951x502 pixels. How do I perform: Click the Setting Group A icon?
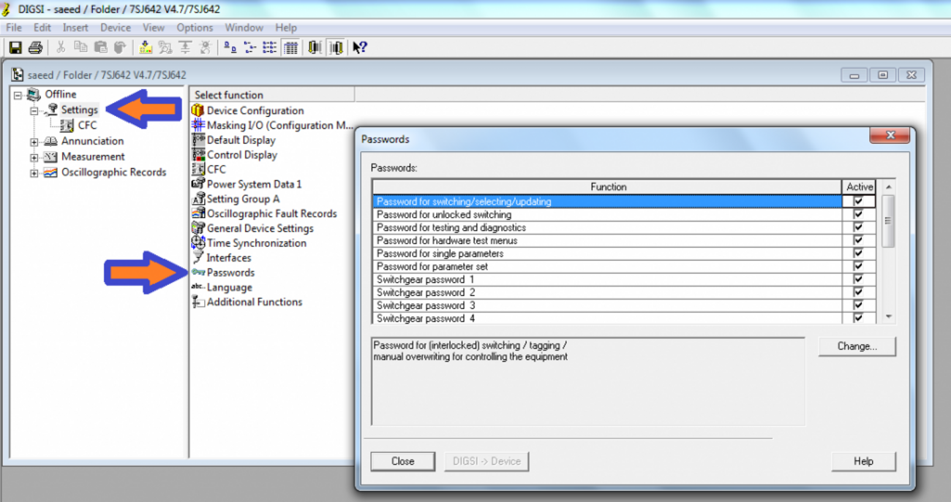tap(198, 199)
